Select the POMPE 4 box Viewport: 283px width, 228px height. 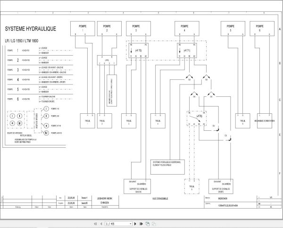coord(187,28)
